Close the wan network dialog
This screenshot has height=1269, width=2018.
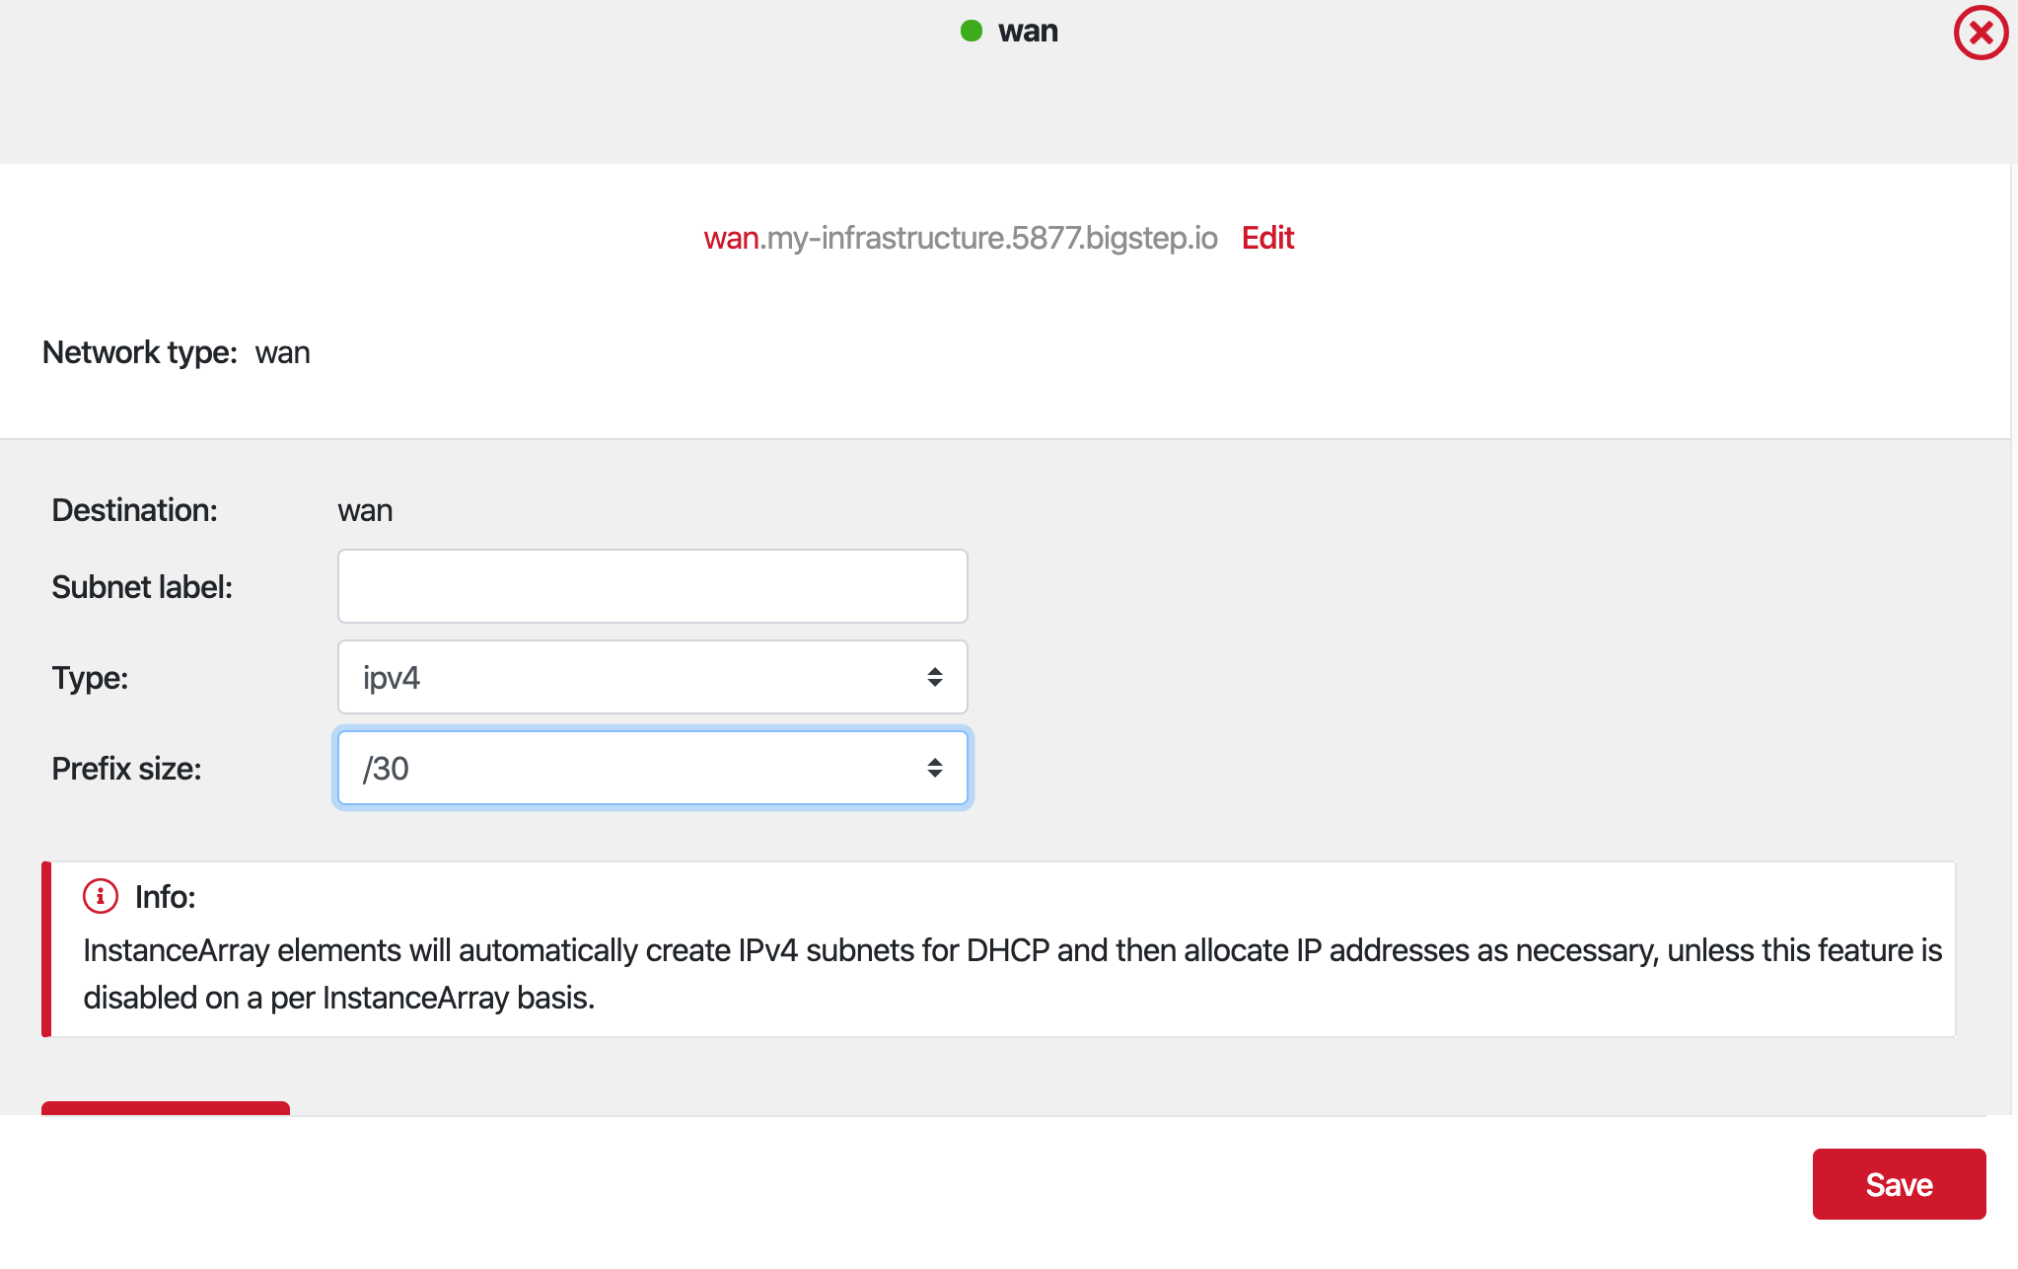[1981, 33]
